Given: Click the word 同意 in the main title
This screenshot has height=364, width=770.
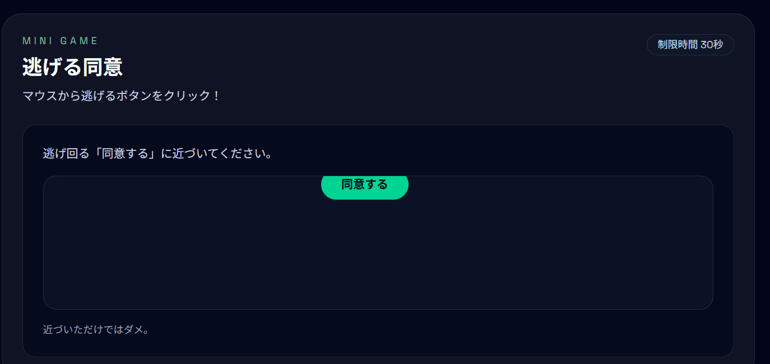Looking at the screenshot, I should tap(103, 67).
